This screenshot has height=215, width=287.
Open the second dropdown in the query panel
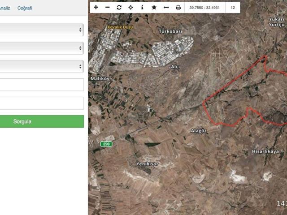click(x=42, y=48)
